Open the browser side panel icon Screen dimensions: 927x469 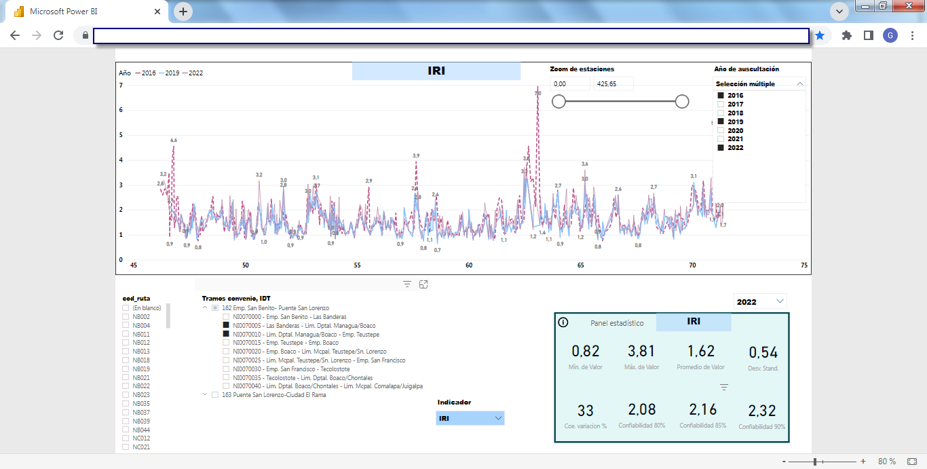pos(868,35)
